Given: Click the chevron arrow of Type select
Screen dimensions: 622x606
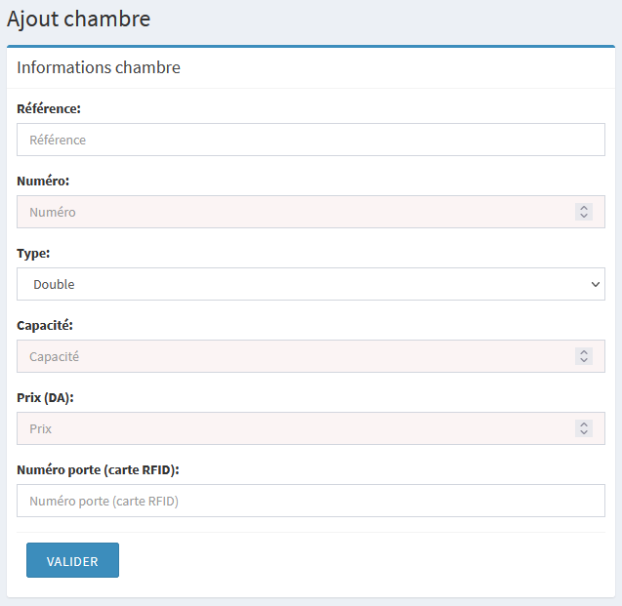Looking at the screenshot, I should pyautogui.click(x=596, y=284).
